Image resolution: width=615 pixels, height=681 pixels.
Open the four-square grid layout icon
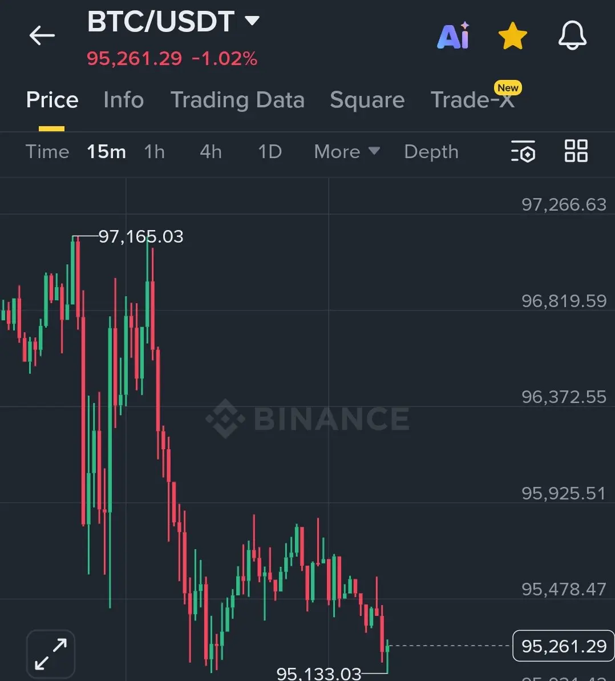tap(576, 151)
